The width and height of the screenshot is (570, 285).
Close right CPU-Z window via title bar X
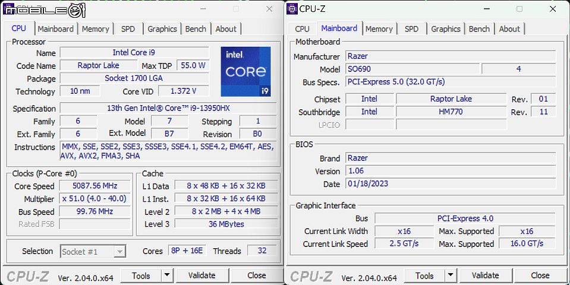click(x=553, y=9)
